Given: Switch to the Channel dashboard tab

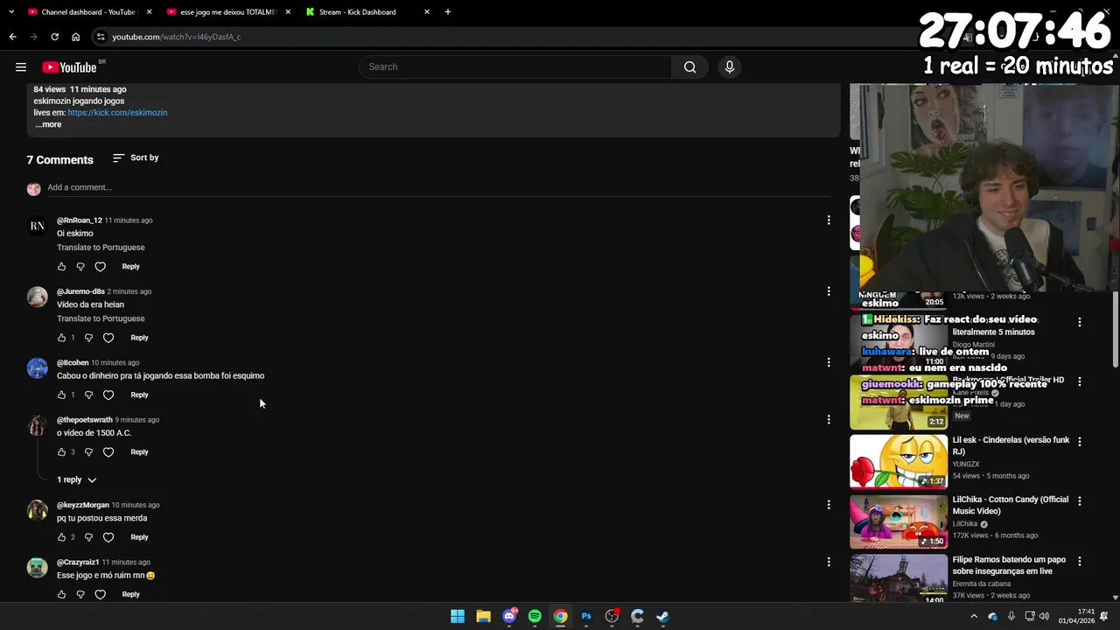Looking at the screenshot, I should coord(90,12).
